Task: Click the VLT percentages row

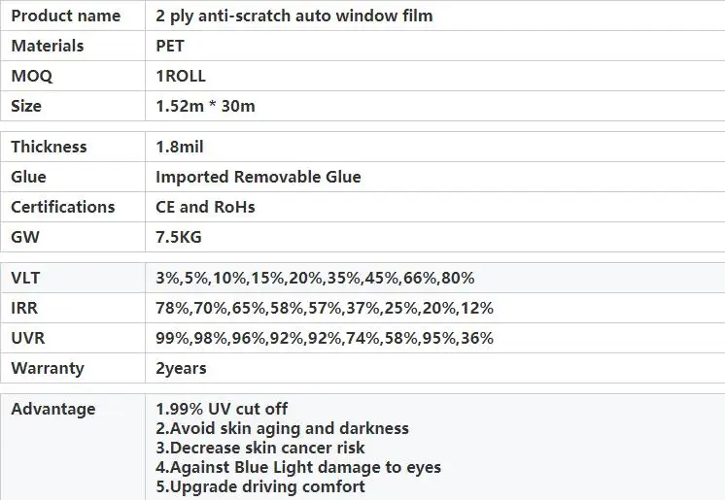Action: pos(314,278)
